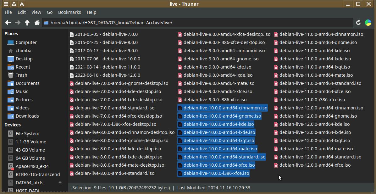Select debian-live-11.0.0-i386-xfce.iso
Viewport: 376px width, 194px height.
310,100
